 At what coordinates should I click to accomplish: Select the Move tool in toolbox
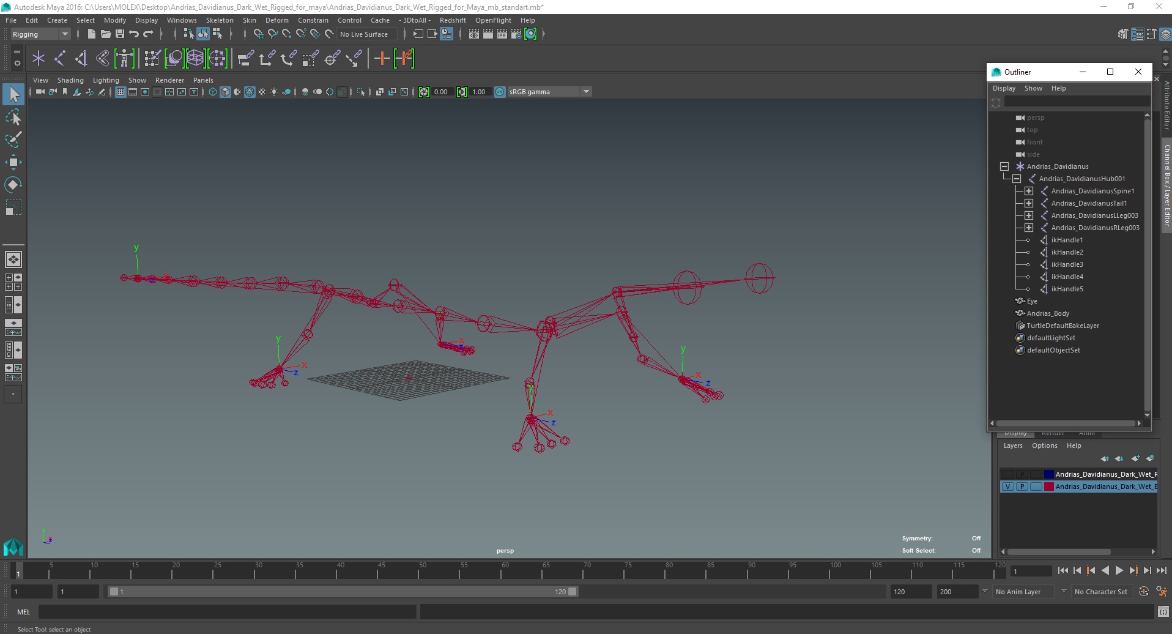pos(13,162)
